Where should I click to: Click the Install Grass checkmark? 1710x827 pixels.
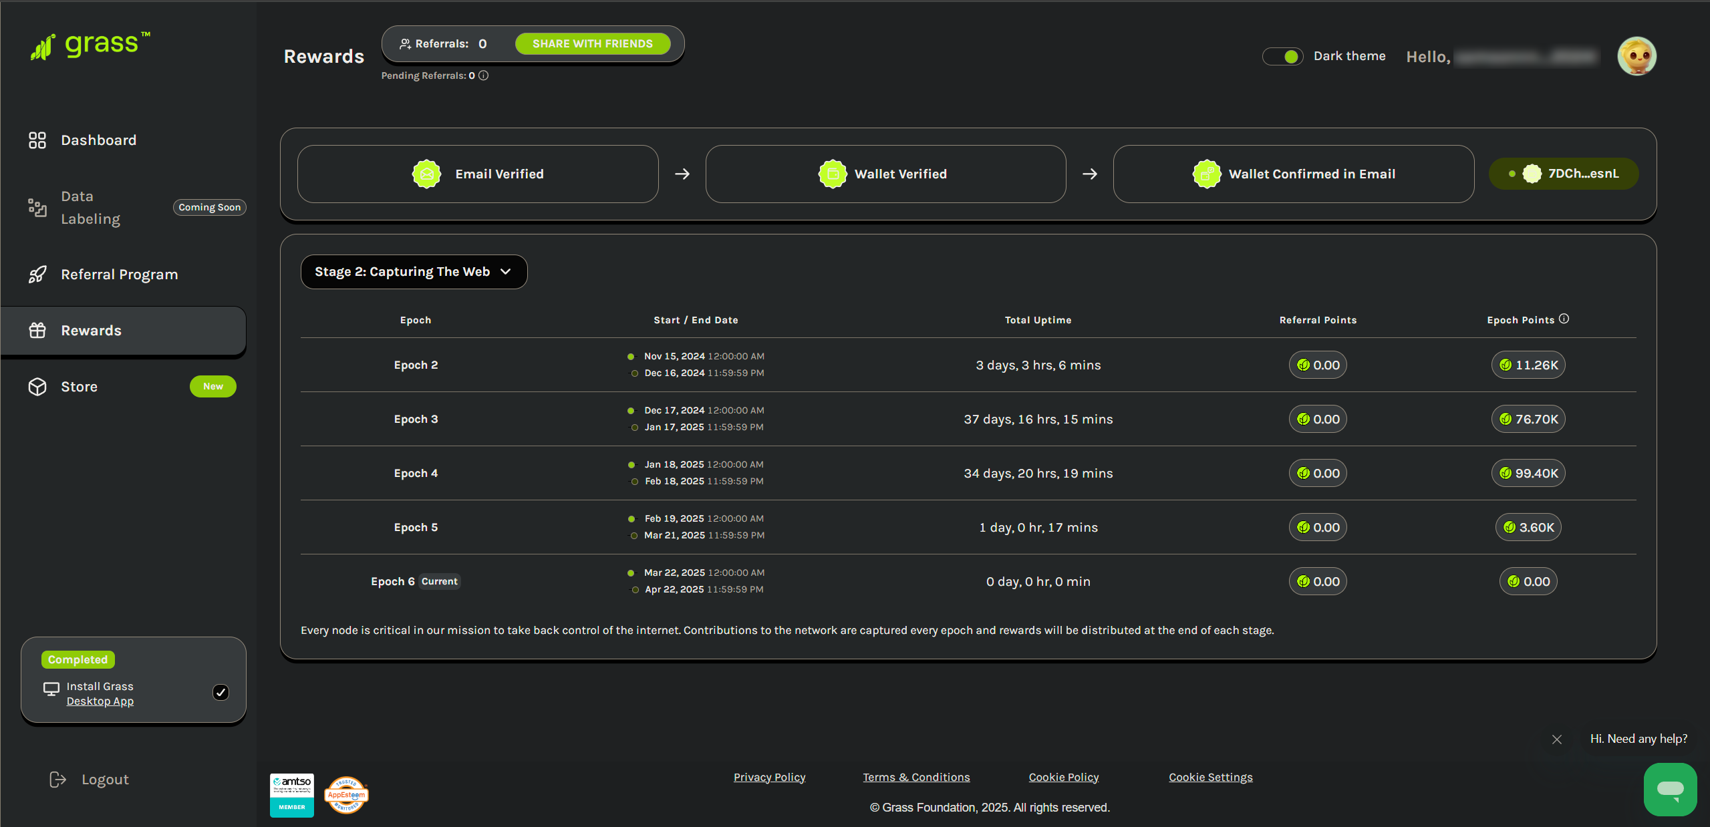(221, 693)
